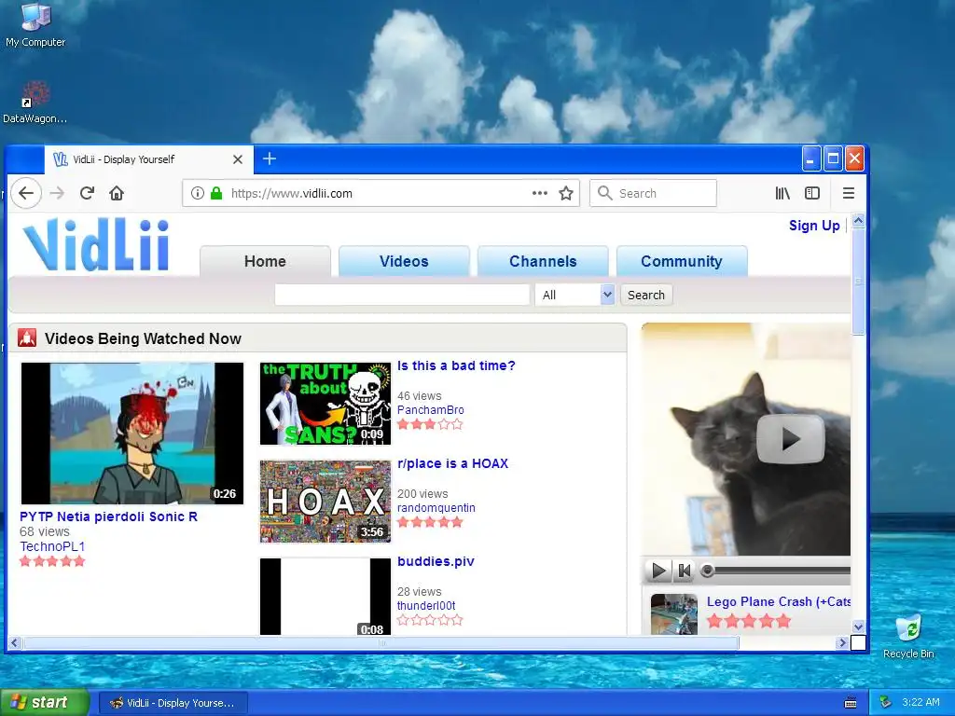
Task: Click the forward navigation arrow
Action: click(x=57, y=193)
